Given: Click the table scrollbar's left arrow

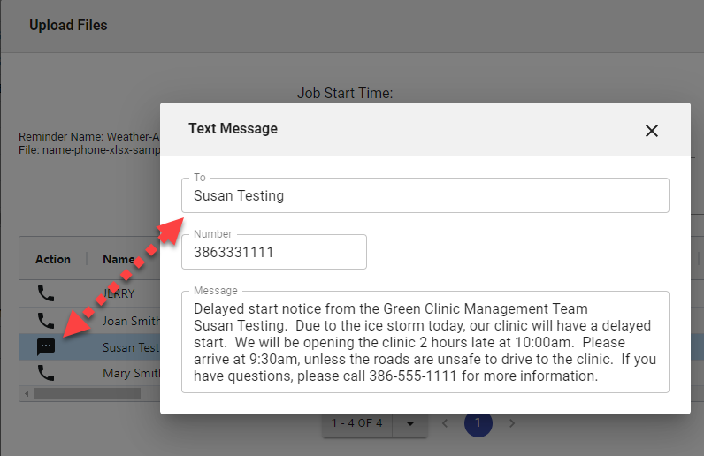Looking at the screenshot, I should click(x=26, y=393).
